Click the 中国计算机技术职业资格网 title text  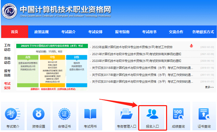66,10
